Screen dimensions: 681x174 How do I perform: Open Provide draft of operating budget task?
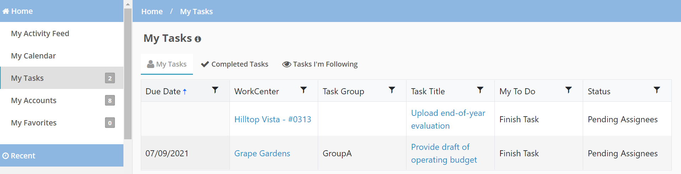click(444, 153)
